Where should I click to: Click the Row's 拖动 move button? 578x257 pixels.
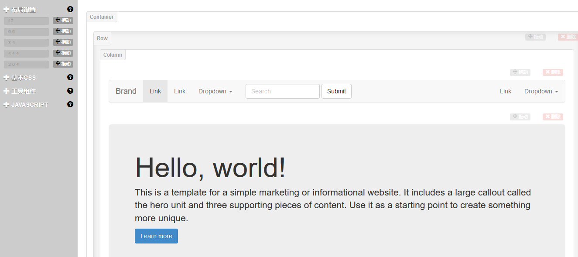pyautogui.click(x=535, y=37)
